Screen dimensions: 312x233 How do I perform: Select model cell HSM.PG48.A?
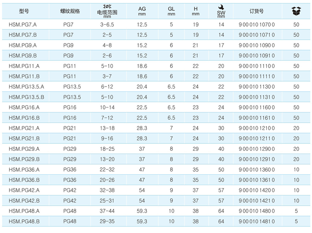point(24,211)
